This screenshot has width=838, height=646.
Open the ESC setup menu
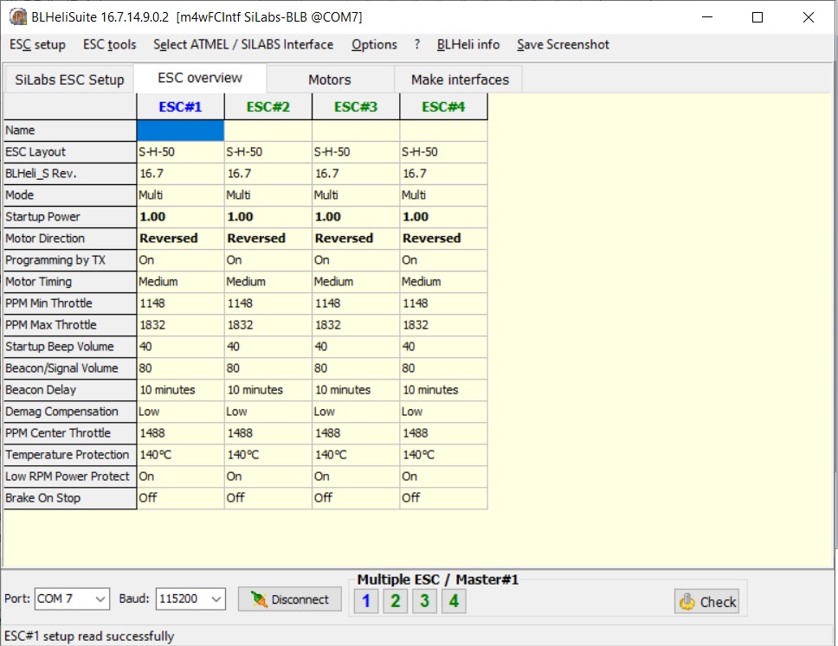coord(37,45)
